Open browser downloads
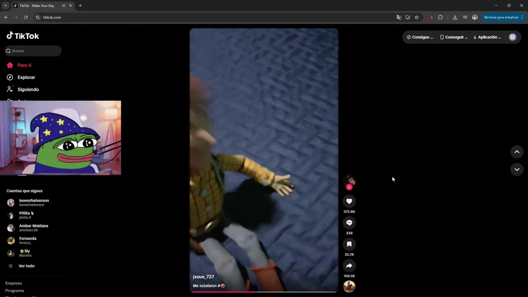The width and height of the screenshot is (528, 297). [455, 17]
